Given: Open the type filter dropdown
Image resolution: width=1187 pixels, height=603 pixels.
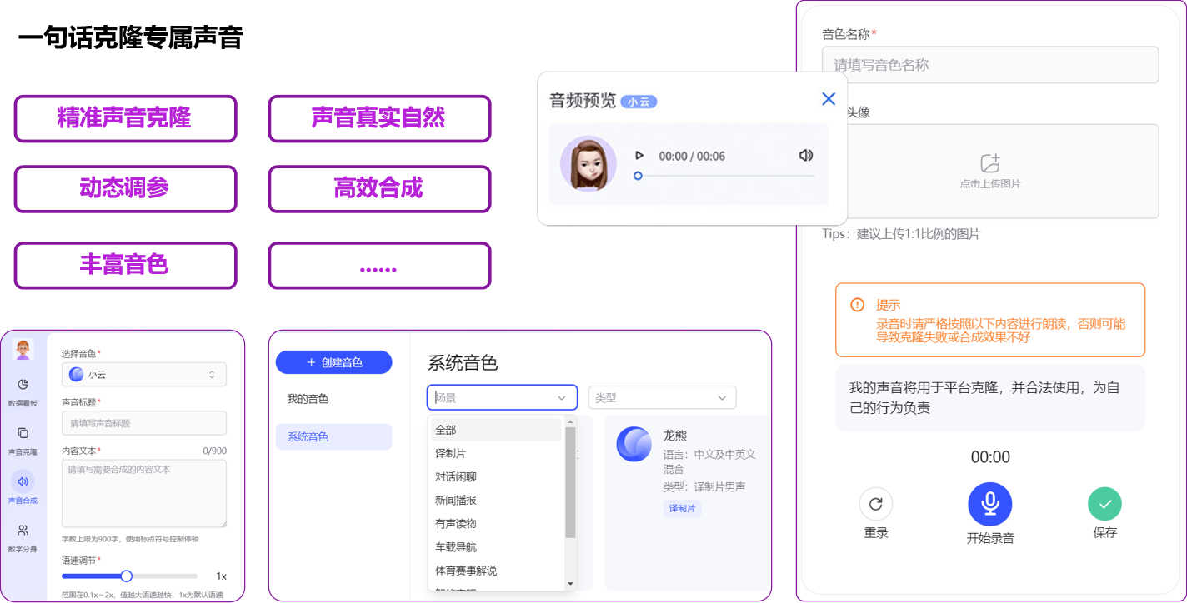Looking at the screenshot, I should [x=662, y=398].
